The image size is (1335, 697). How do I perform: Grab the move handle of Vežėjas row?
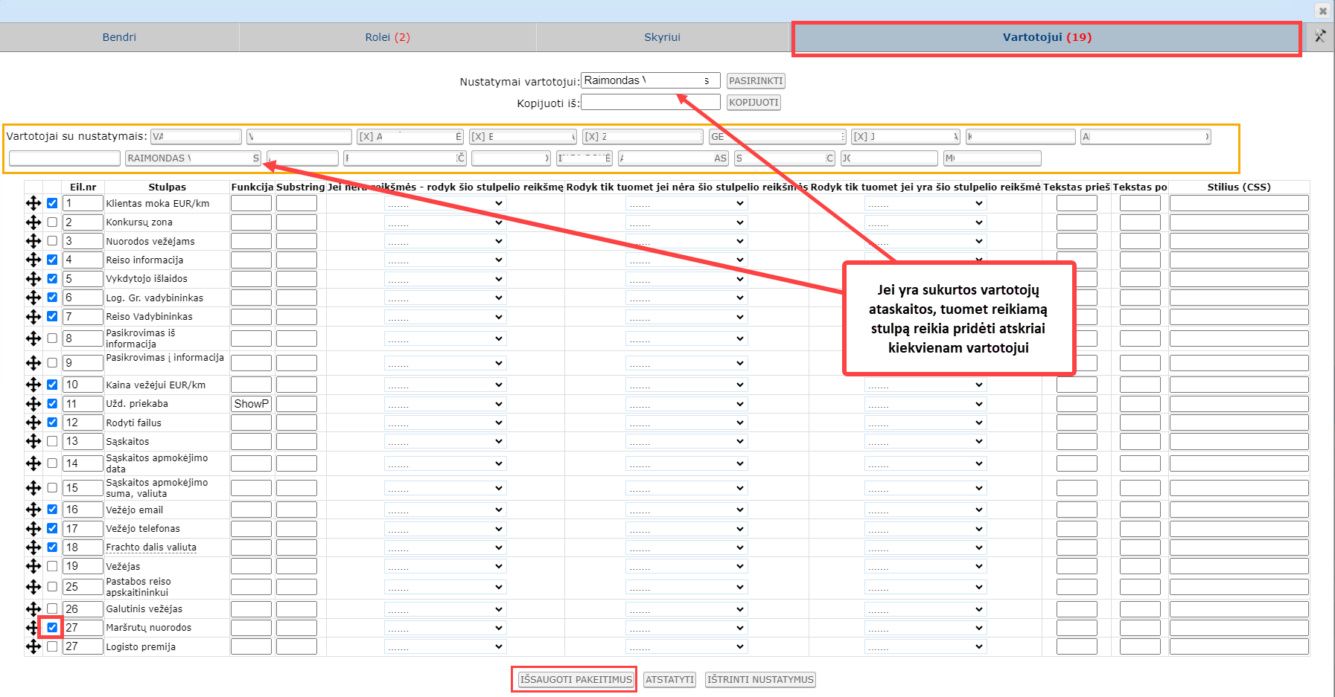[34, 566]
